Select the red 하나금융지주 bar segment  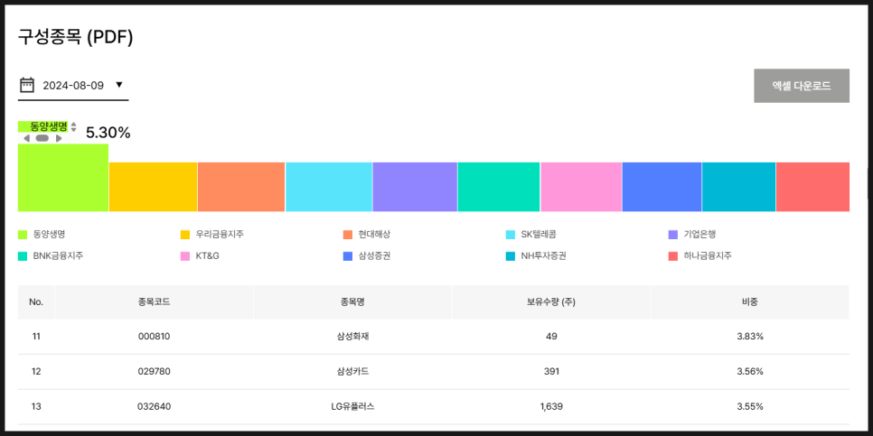click(812, 187)
